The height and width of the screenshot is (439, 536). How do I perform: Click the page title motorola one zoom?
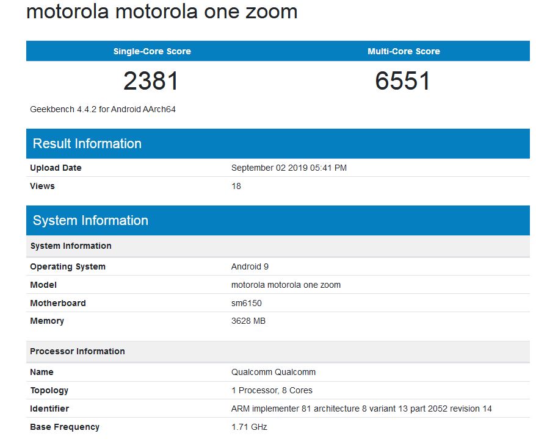[x=162, y=12]
